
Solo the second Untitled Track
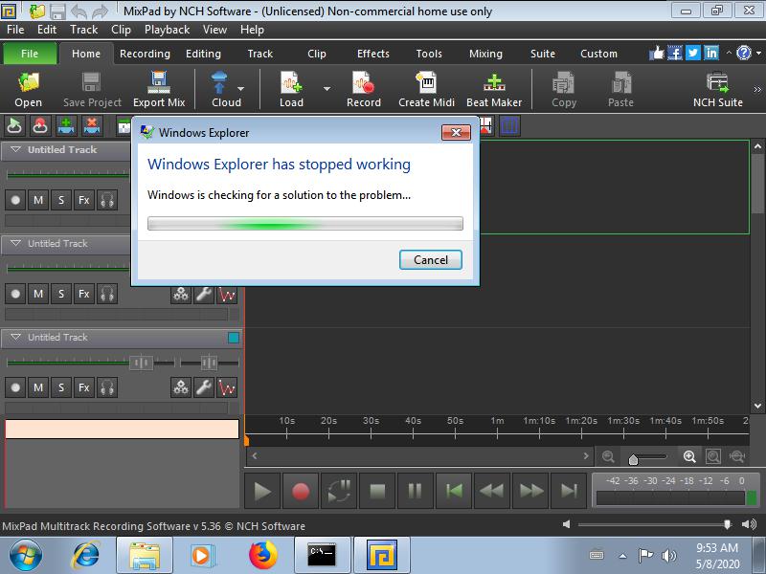(61, 294)
